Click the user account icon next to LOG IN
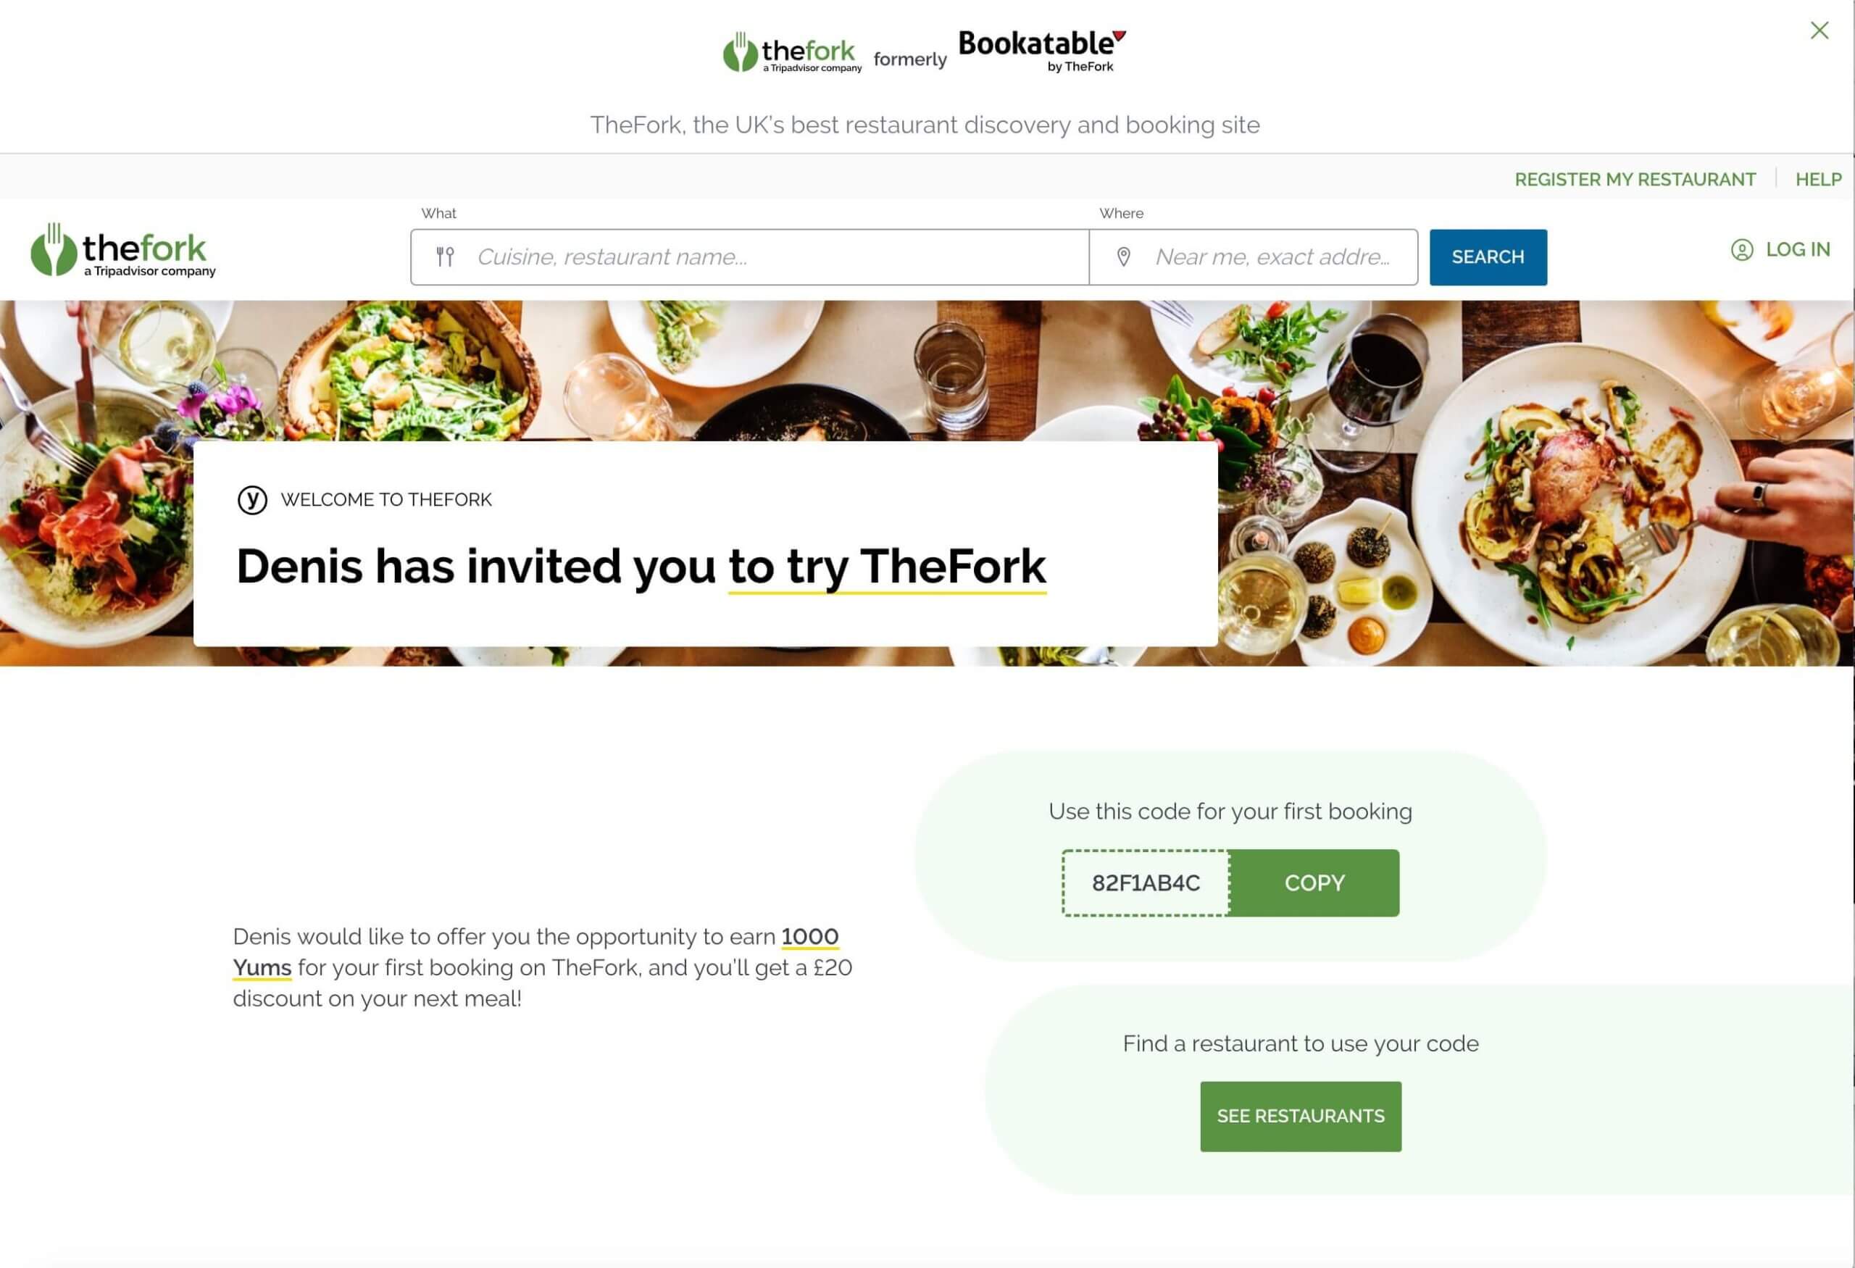The image size is (1855, 1268). (1743, 249)
